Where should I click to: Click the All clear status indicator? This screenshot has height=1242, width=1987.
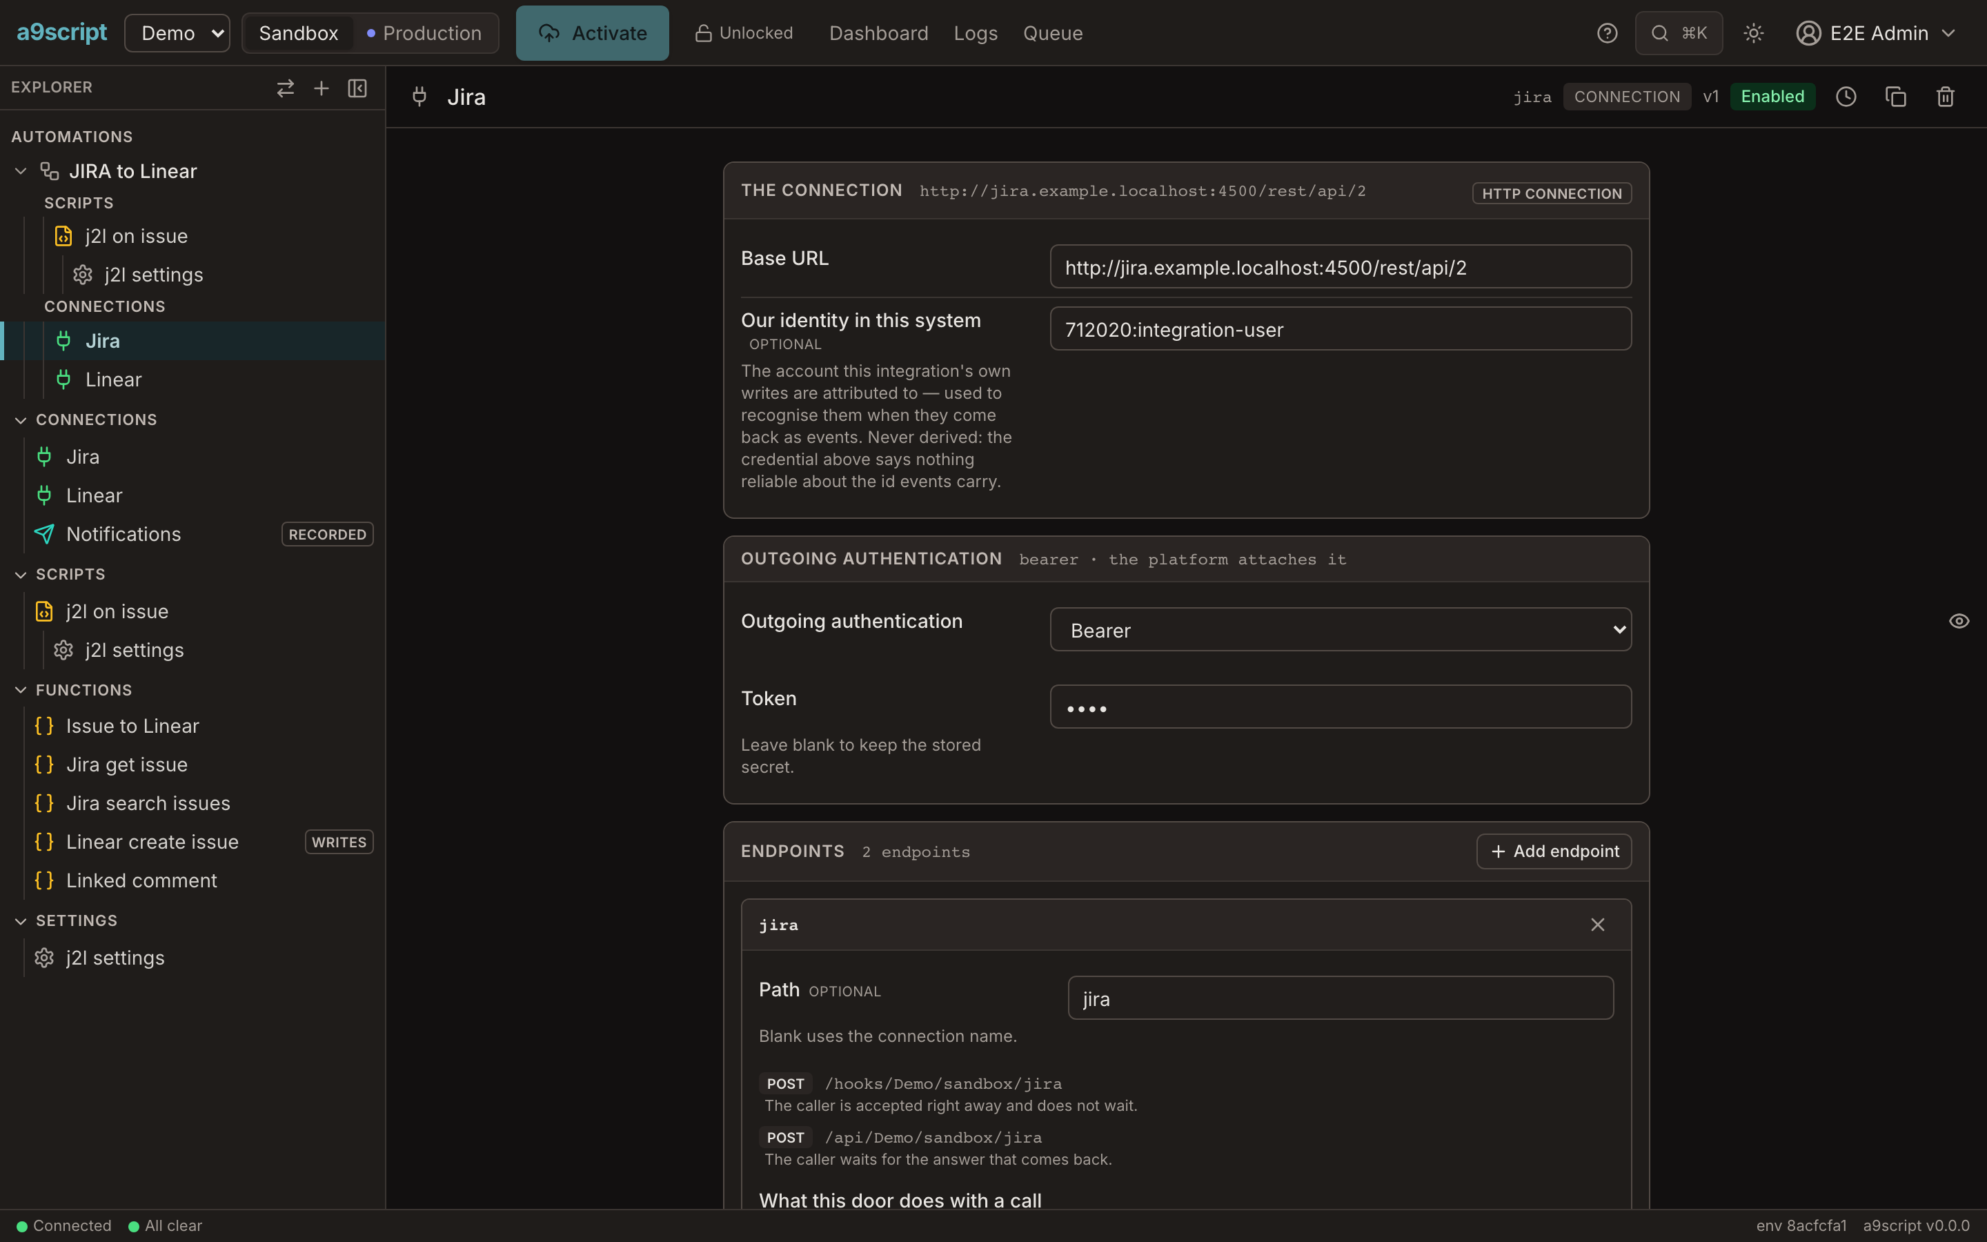165,1225
